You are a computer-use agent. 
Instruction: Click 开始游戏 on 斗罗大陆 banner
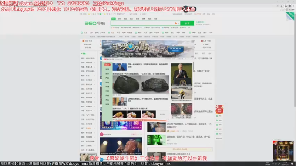coord(175,49)
